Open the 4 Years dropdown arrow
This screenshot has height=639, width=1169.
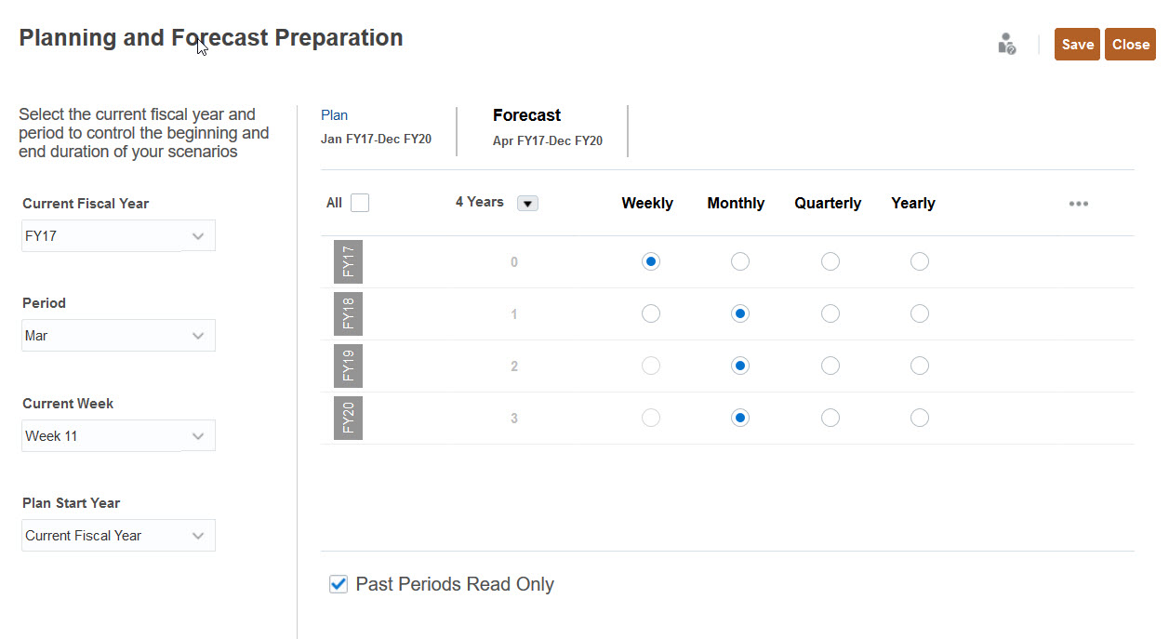(x=527, y=204)
